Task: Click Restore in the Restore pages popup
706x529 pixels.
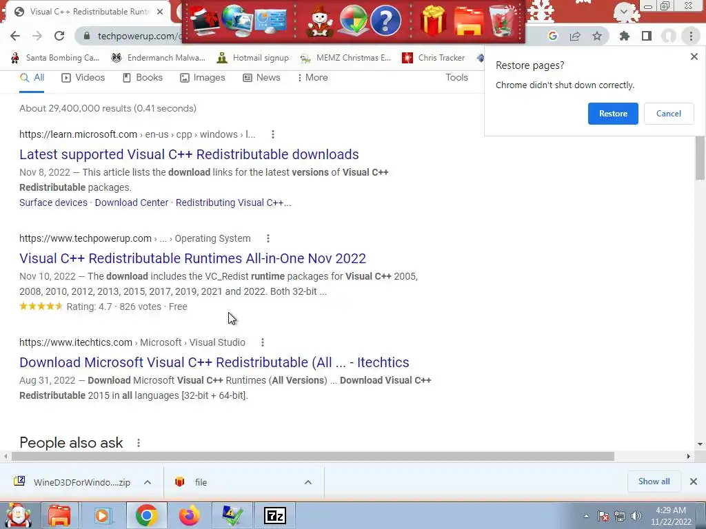Action: pyautogui.click(x=613, y=114)
